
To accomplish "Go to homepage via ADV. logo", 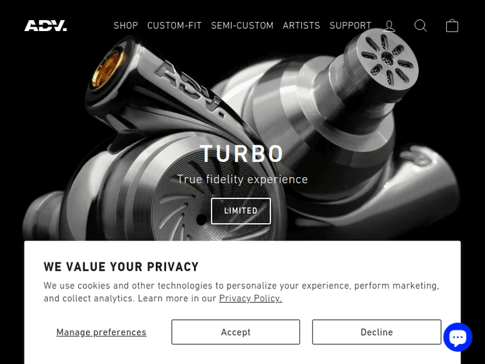I will [x=45, y=26].
